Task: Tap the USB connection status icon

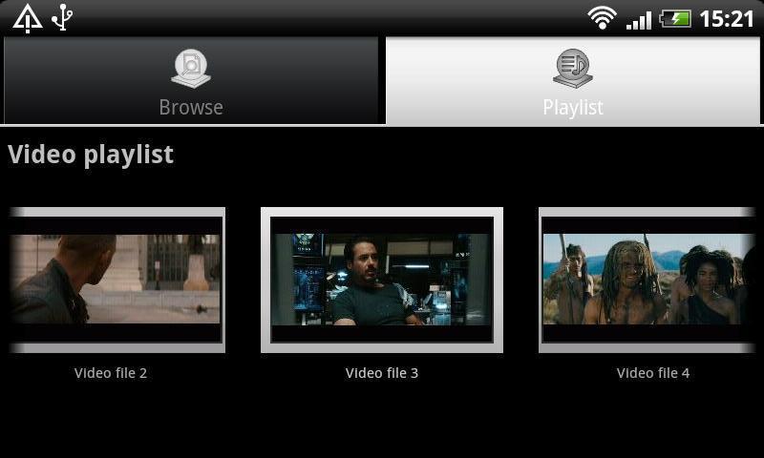Action: coord(63,17)
